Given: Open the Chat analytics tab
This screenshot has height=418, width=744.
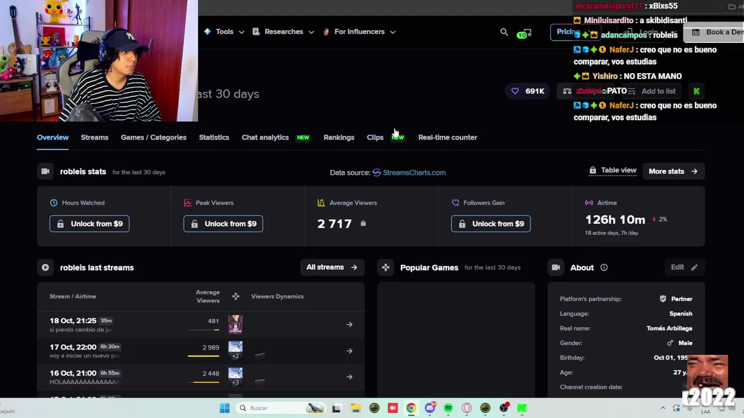Looking at the screenshot, I should (x=265, y=138).
